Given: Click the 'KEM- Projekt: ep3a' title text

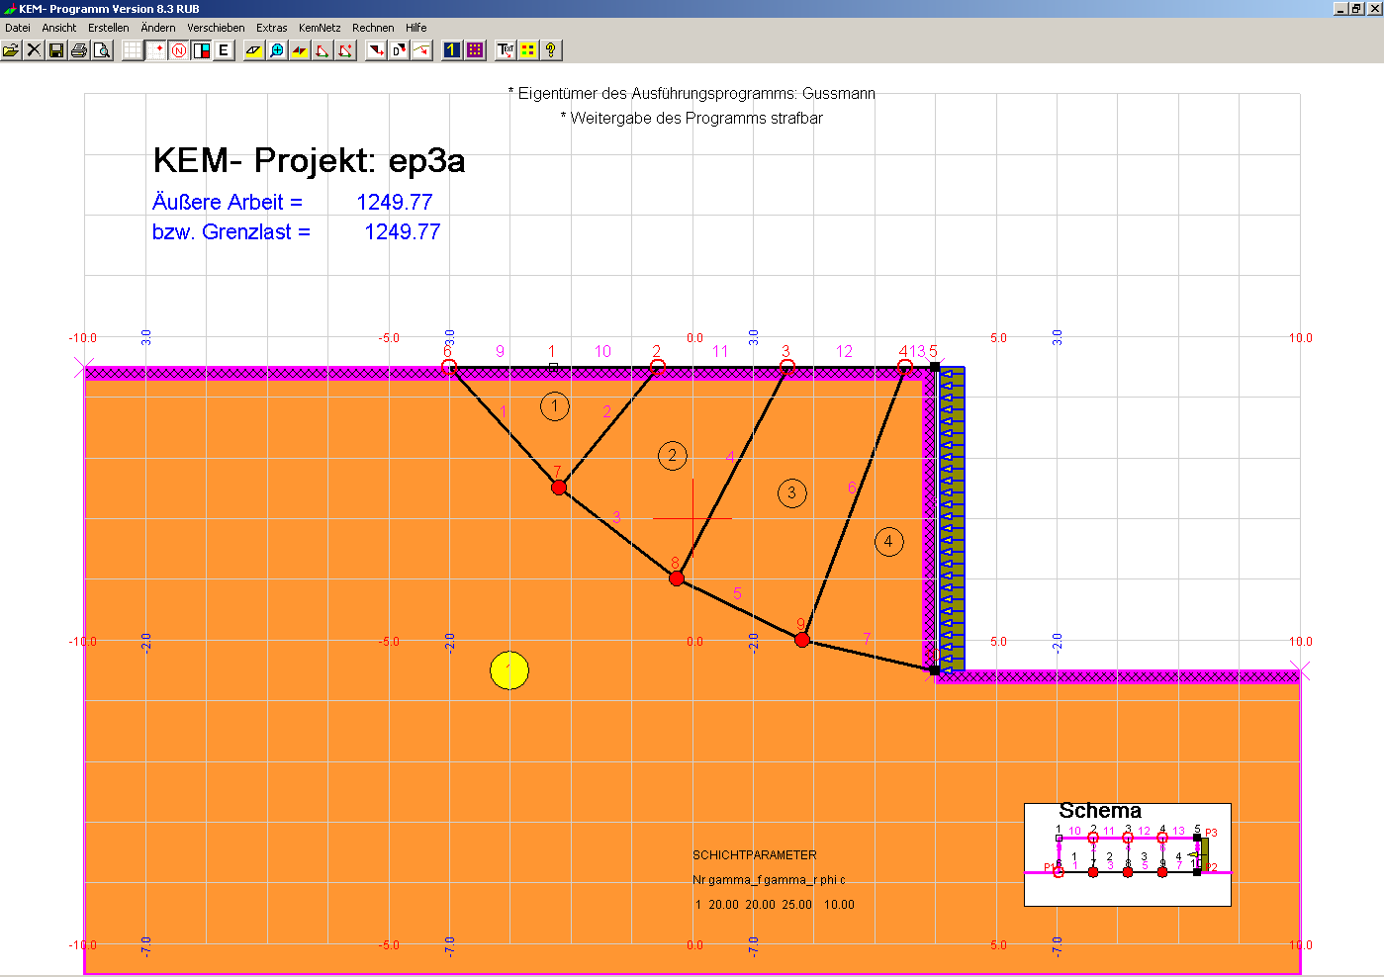Looking at the screenshot, I should (309, 160).
